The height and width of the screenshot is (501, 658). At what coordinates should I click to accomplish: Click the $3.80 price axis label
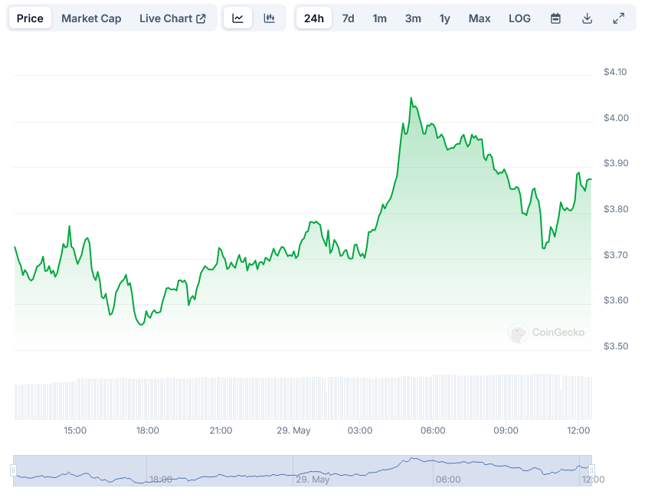point(616,209)
